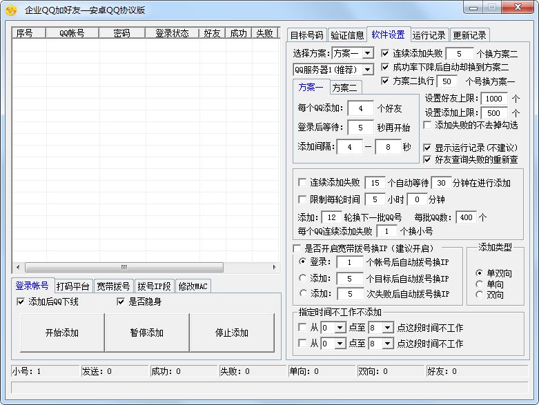Click the 每批QQ数 field showing 400
539x405 pixels.
466,217
